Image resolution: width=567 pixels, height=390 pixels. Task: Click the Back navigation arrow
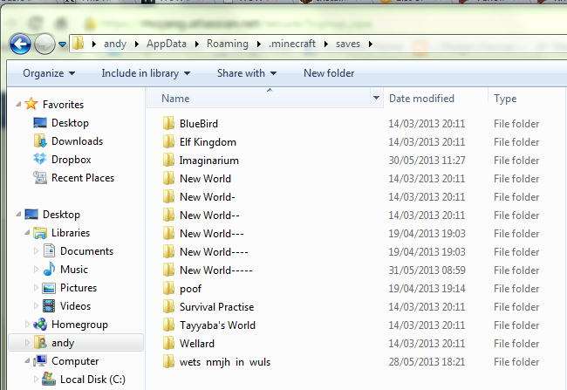(20, 44)
